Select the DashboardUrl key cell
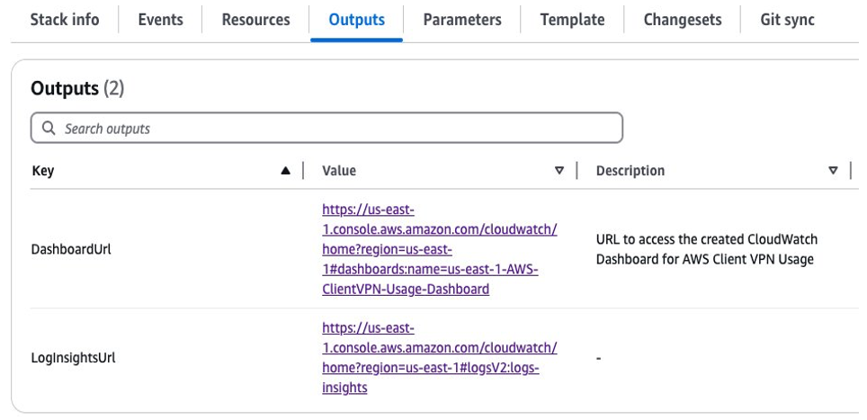This screenshot has width=867, height=420. [x=71, y=249]
